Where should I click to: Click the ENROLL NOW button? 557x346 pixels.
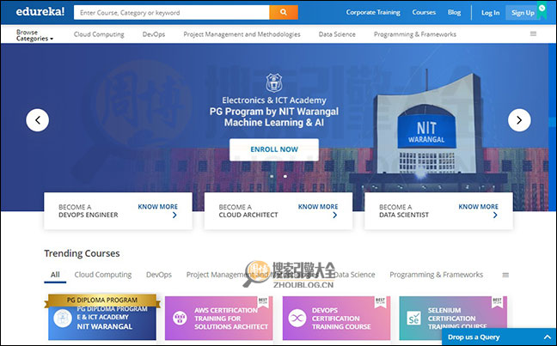[x=274, y=149]
